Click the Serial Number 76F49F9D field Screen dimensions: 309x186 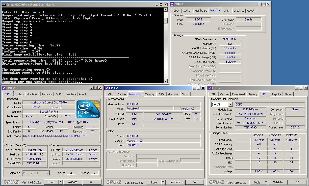tap(250, 127)
